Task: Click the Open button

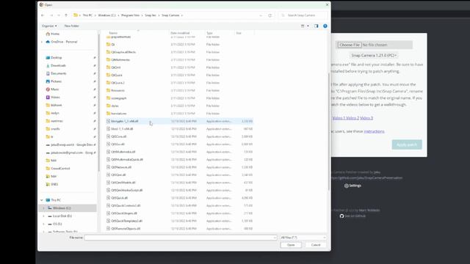Action: [x=291, y=245]
